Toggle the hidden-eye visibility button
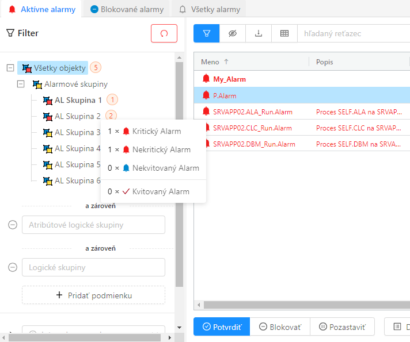The width and height of the screenshot is (410, 342). [233, 33]
